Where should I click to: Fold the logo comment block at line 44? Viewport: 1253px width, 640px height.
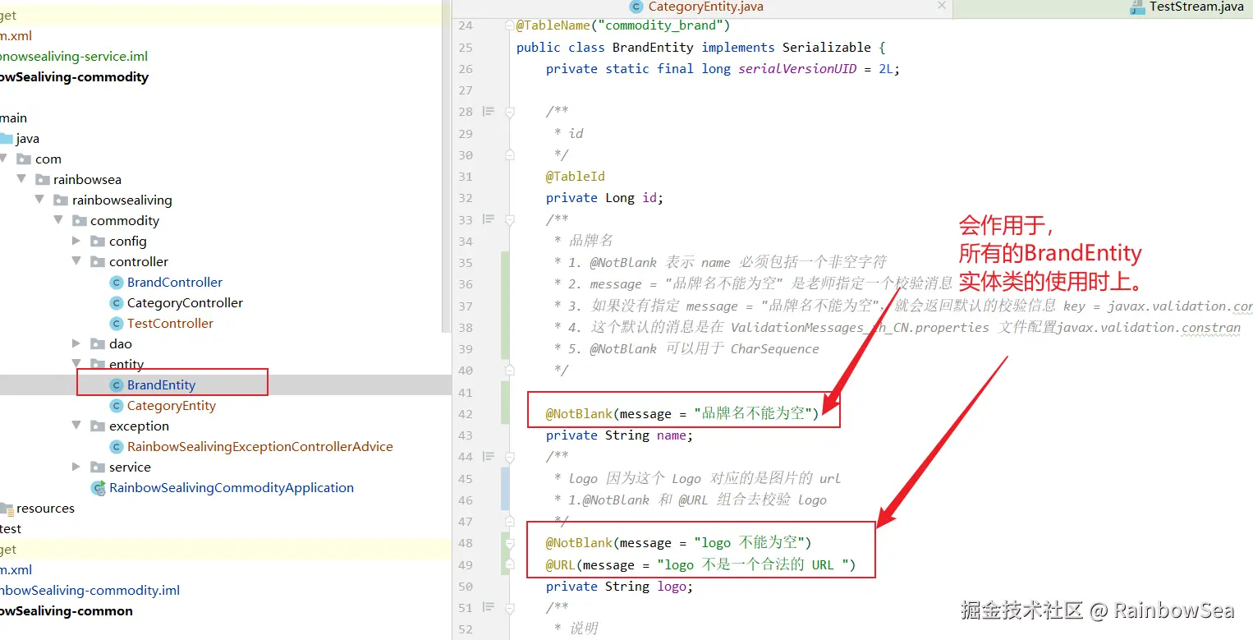click(509, 457)
